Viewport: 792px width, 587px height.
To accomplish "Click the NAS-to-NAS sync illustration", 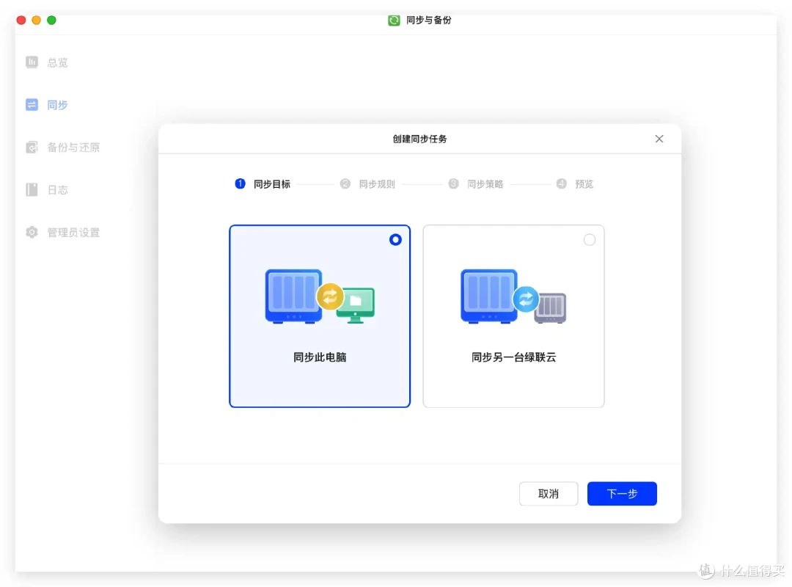I will pos(513,296).
